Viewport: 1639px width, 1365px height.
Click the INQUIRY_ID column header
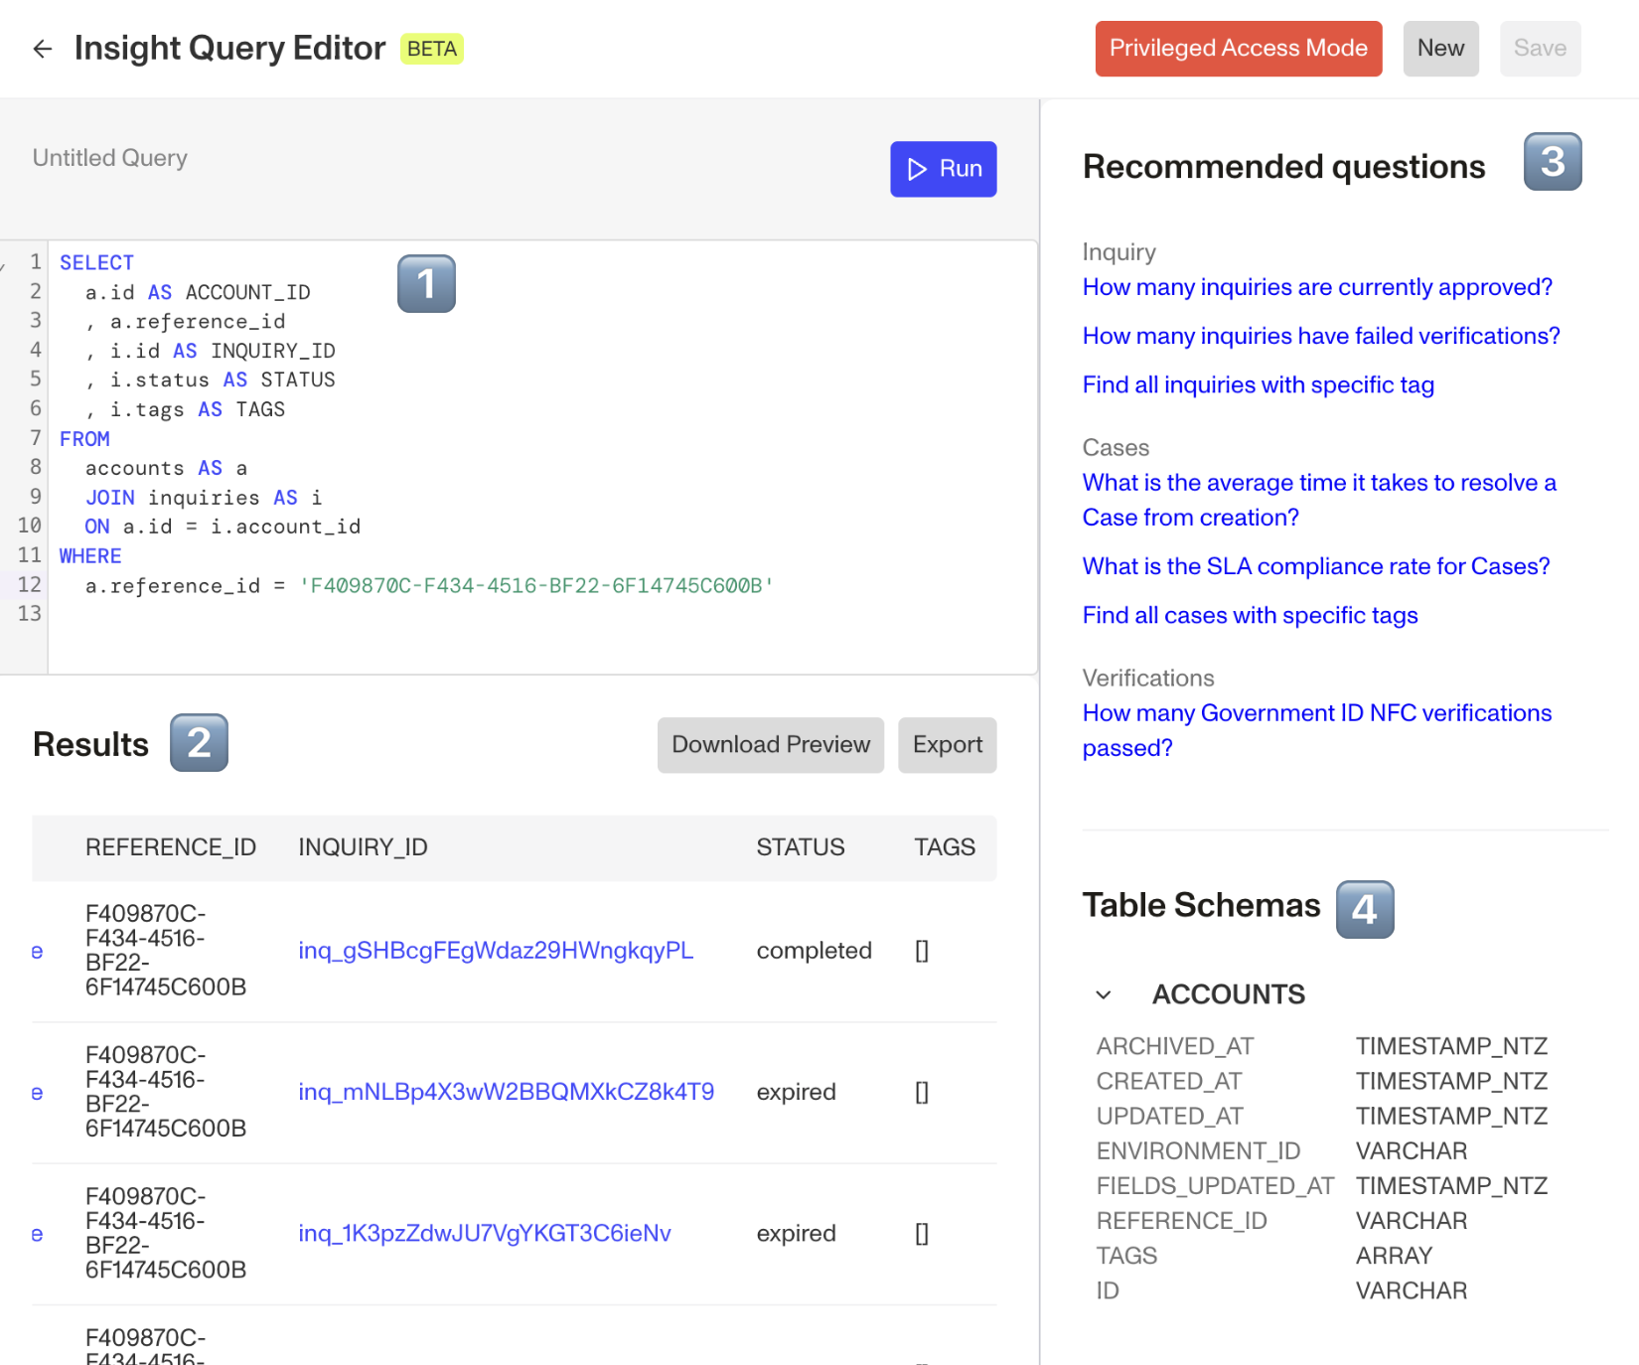tap(364, 847)
